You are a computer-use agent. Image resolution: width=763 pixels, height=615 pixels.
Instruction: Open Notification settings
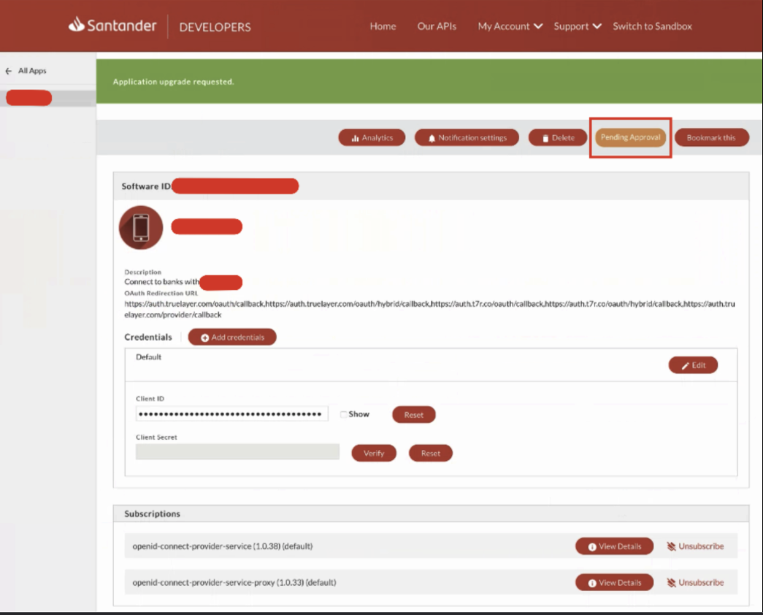tap(467, 138)
